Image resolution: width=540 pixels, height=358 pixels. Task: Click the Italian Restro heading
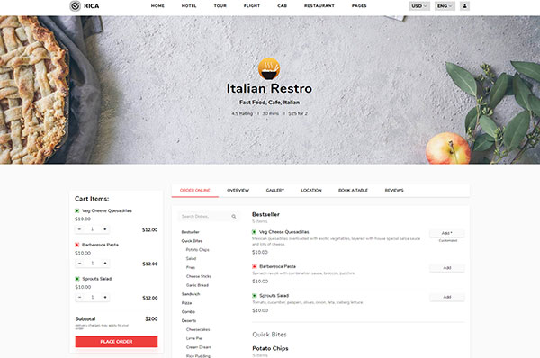(x=269, y=88)
